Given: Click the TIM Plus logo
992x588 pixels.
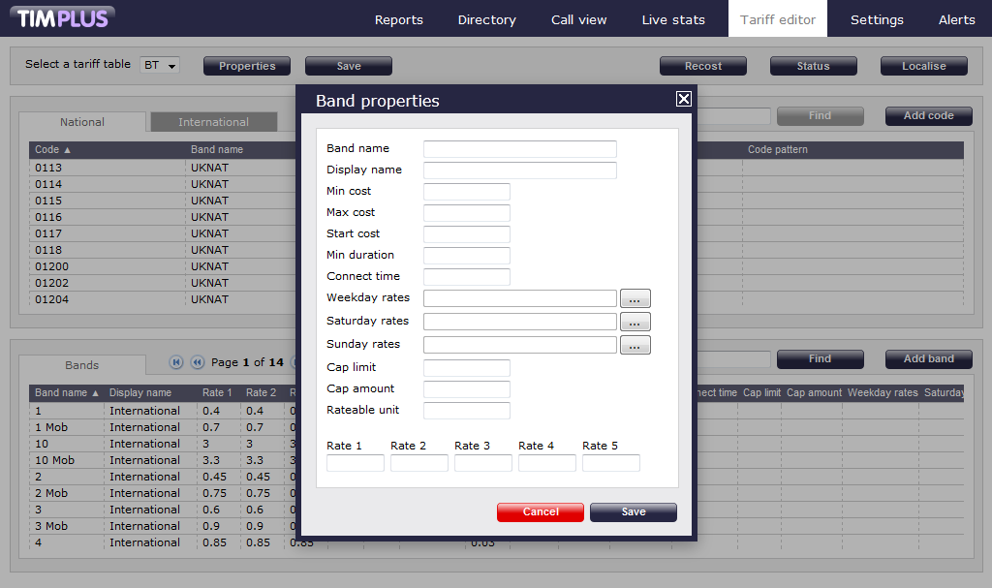Looking at the screenshot, I should (x=64, y=17).
